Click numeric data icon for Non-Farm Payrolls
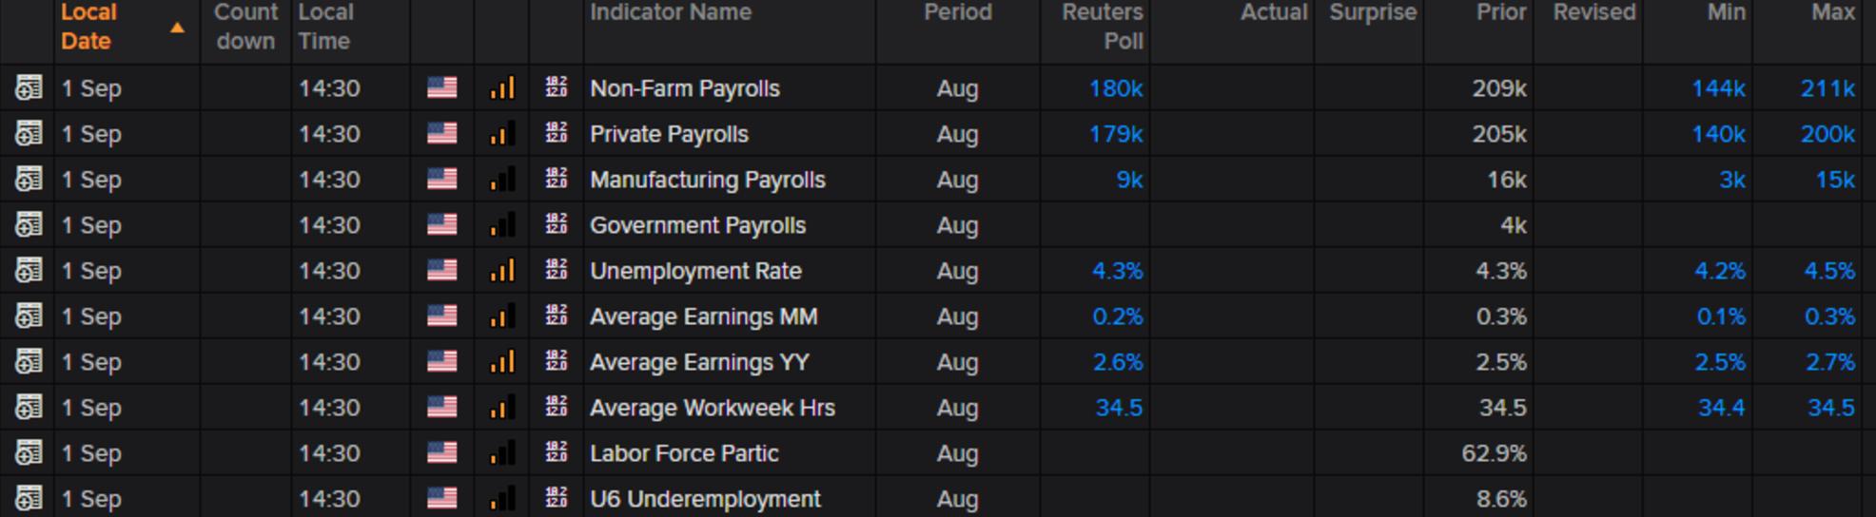Viewport: 1876px width, 517px height. click(x=557, y=87)
